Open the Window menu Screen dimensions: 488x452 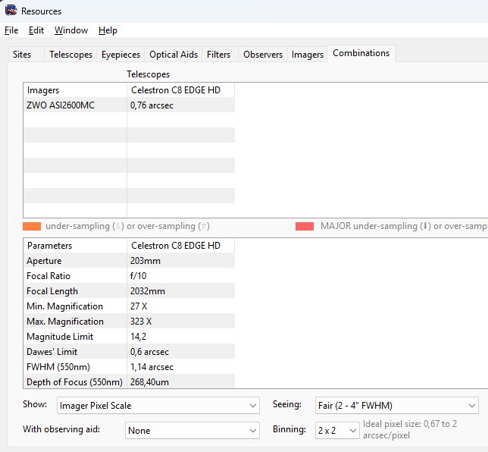point(71,30)
